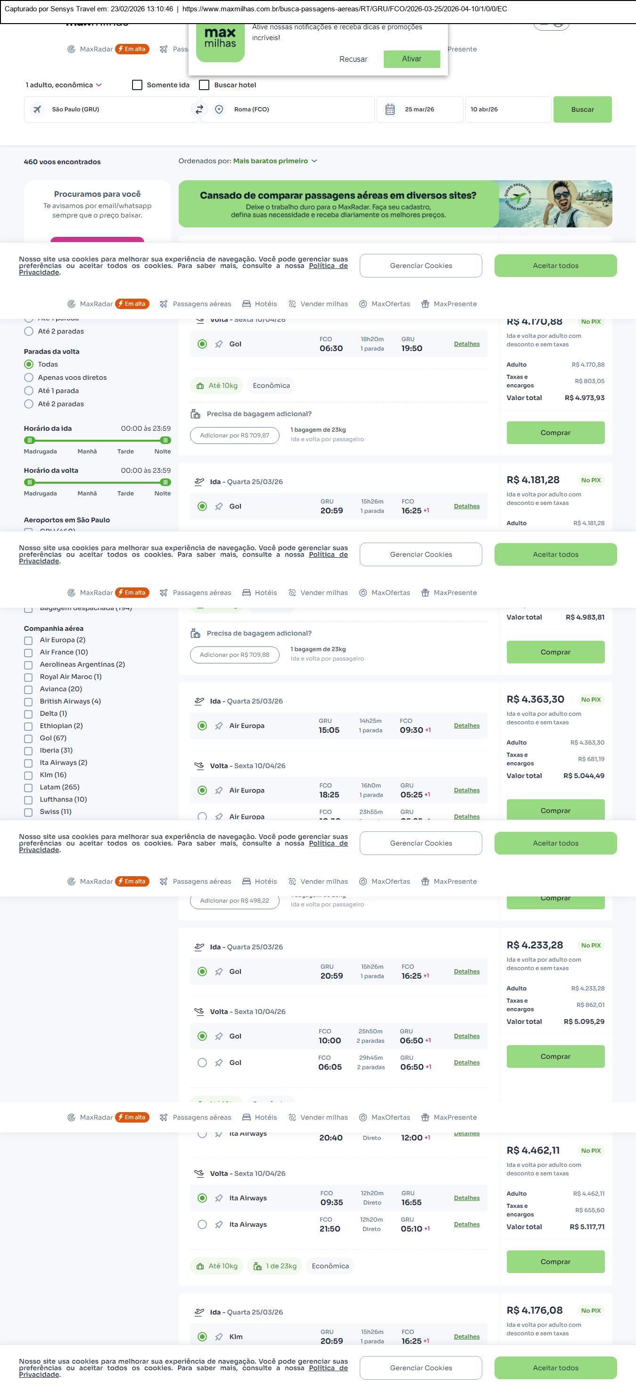Click Ativar to enable notifications
Viewport: 636px width, 1391px height.
tap(411, 59)
